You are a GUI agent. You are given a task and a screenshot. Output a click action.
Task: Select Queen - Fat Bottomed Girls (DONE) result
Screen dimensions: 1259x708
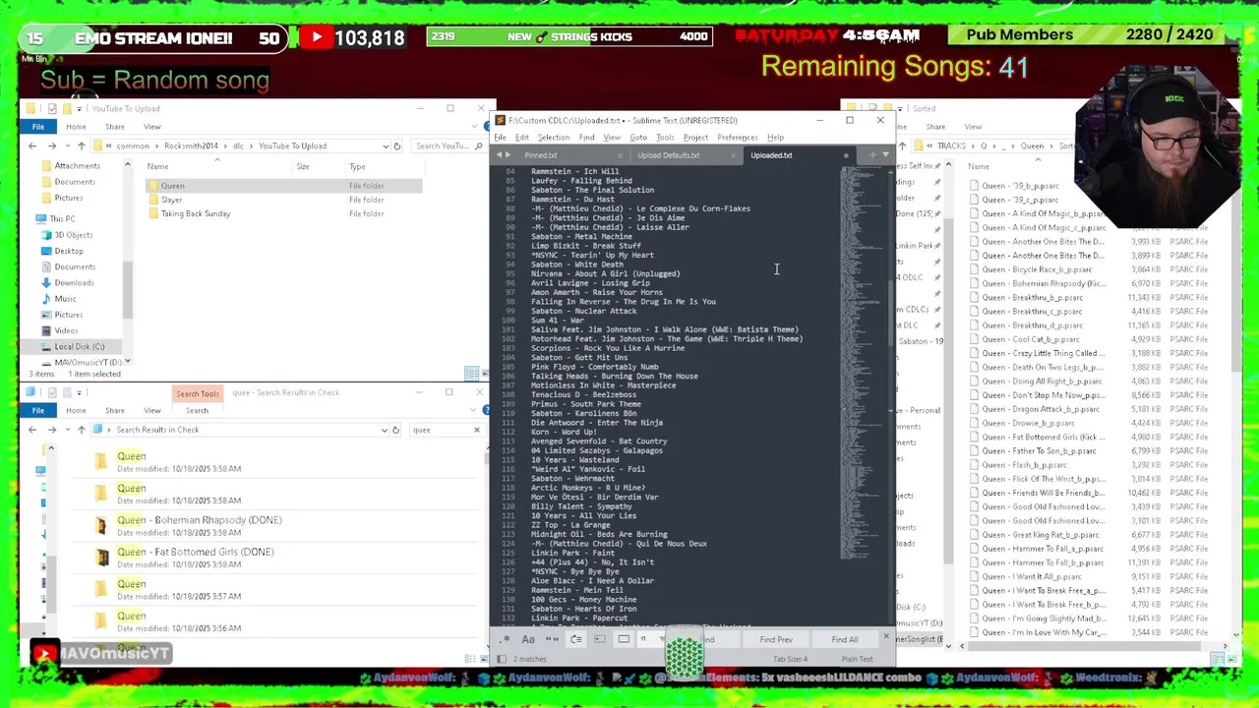tap(195, 552)
